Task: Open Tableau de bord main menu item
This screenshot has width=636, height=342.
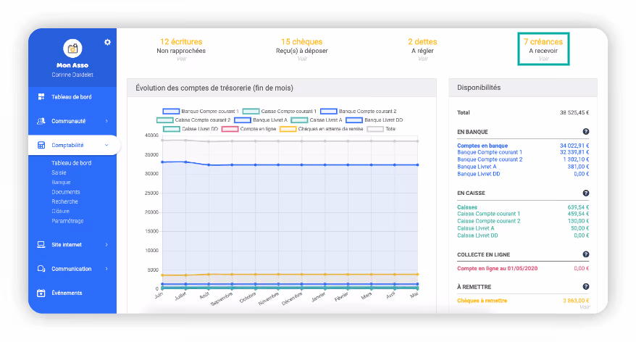Action: click(72, 97)
